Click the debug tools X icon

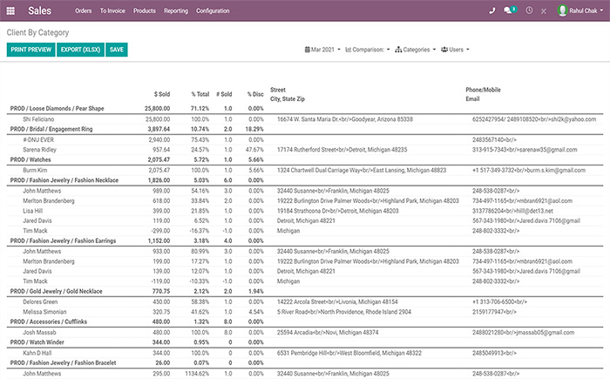click(x=544, y=11)
